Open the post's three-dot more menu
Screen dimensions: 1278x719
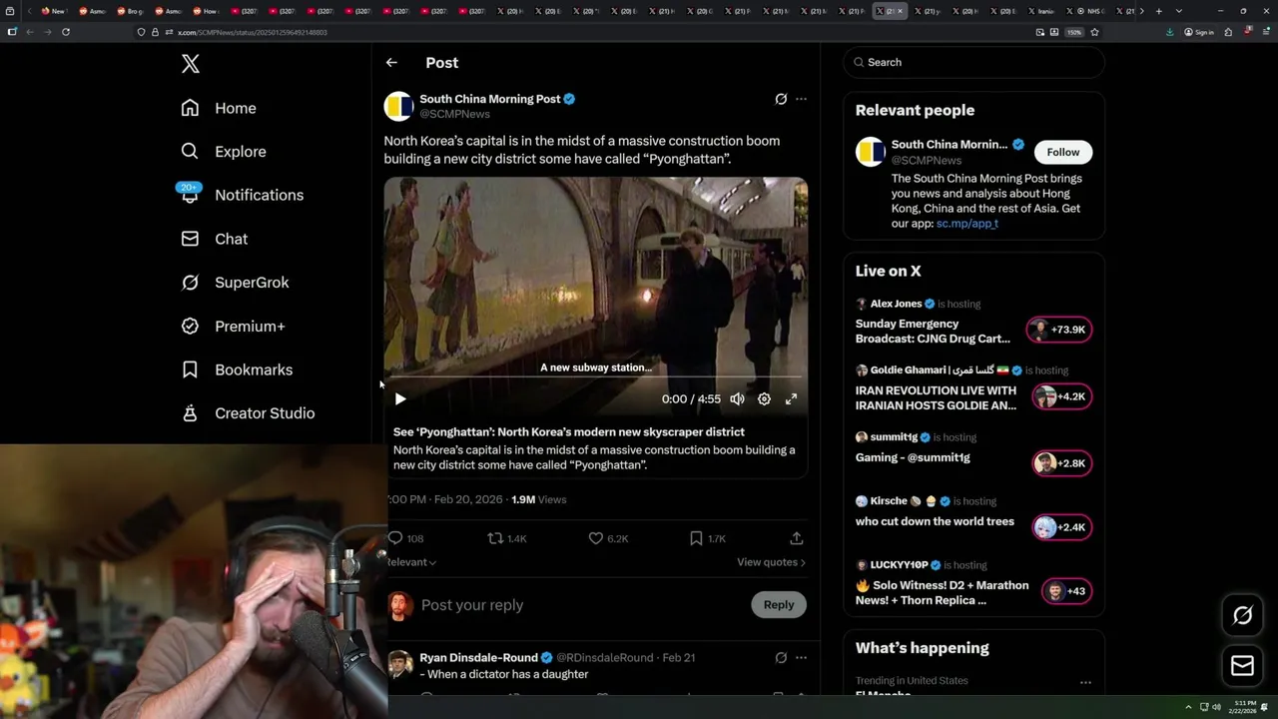click(x=801, y=99)
